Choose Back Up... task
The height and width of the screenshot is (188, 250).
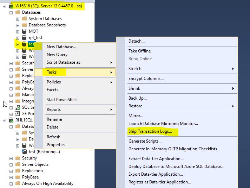[177, 98]
